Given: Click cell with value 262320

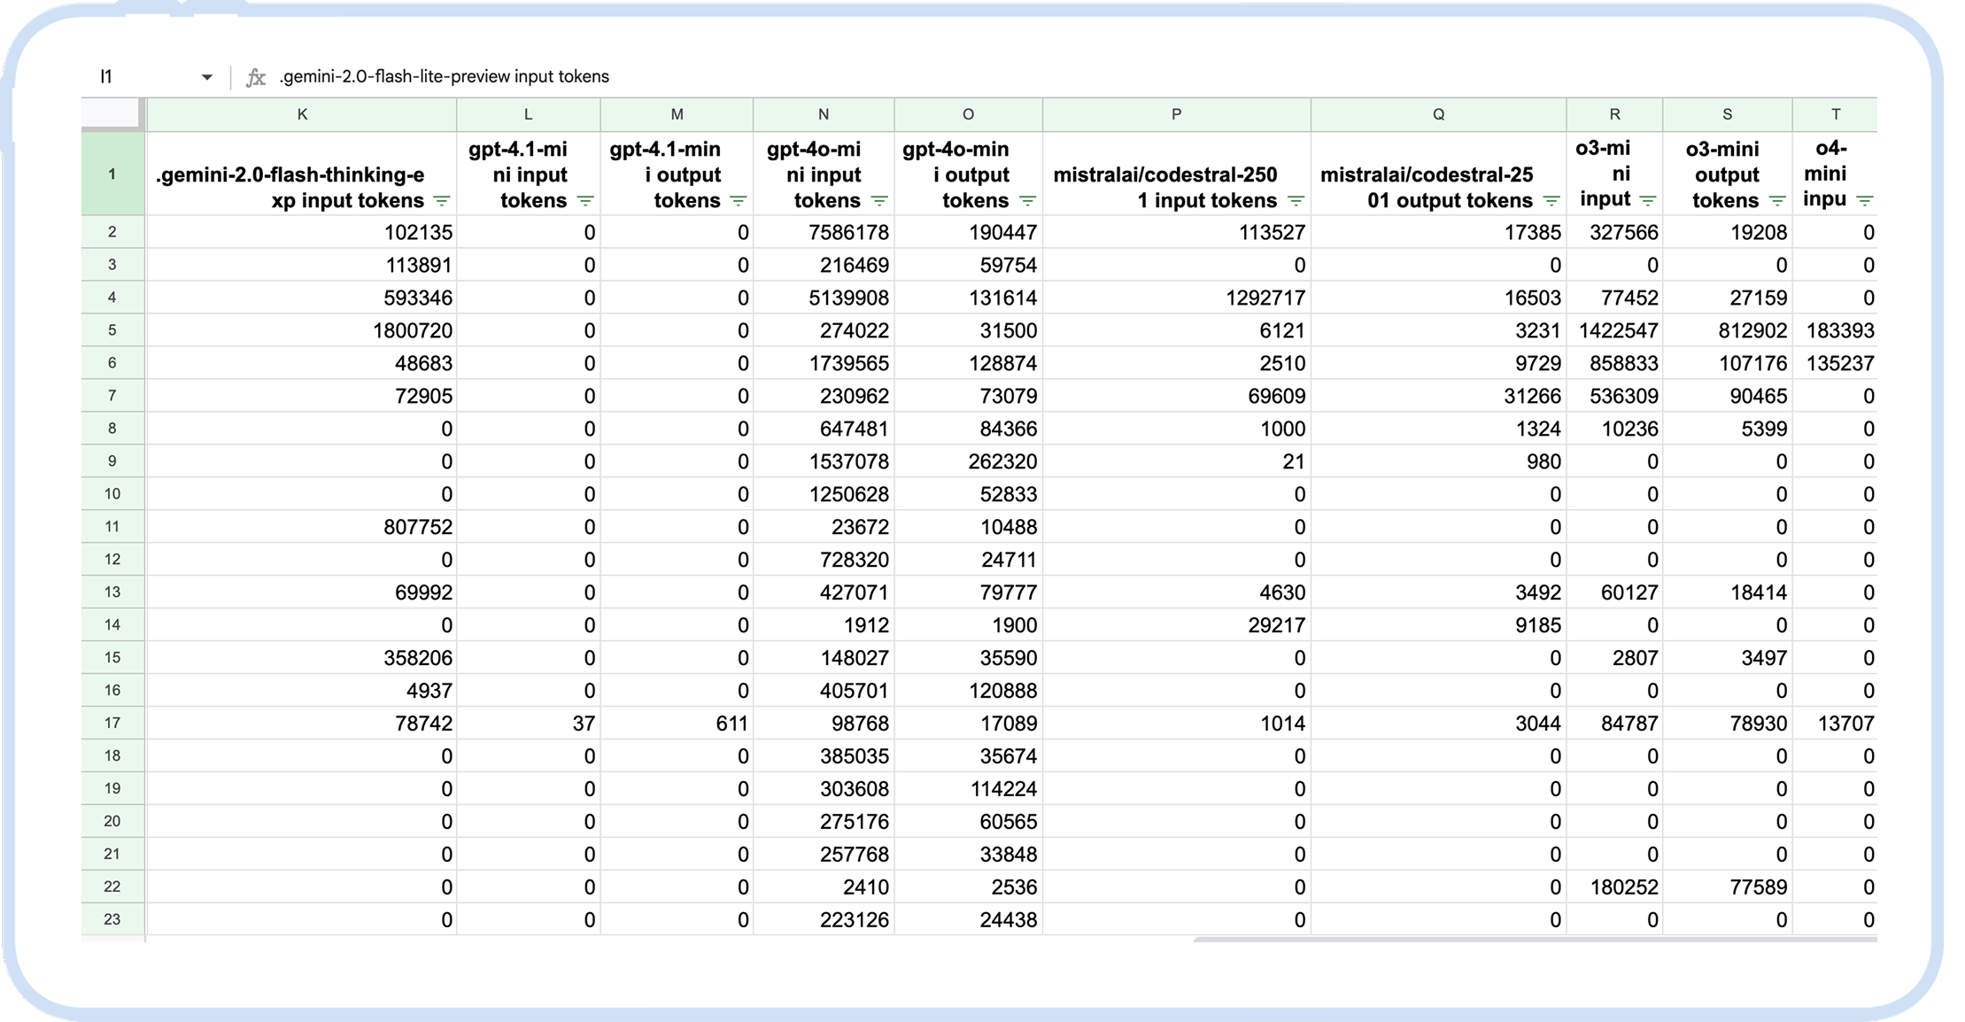Looking at the screenshot, I should 969,461.
